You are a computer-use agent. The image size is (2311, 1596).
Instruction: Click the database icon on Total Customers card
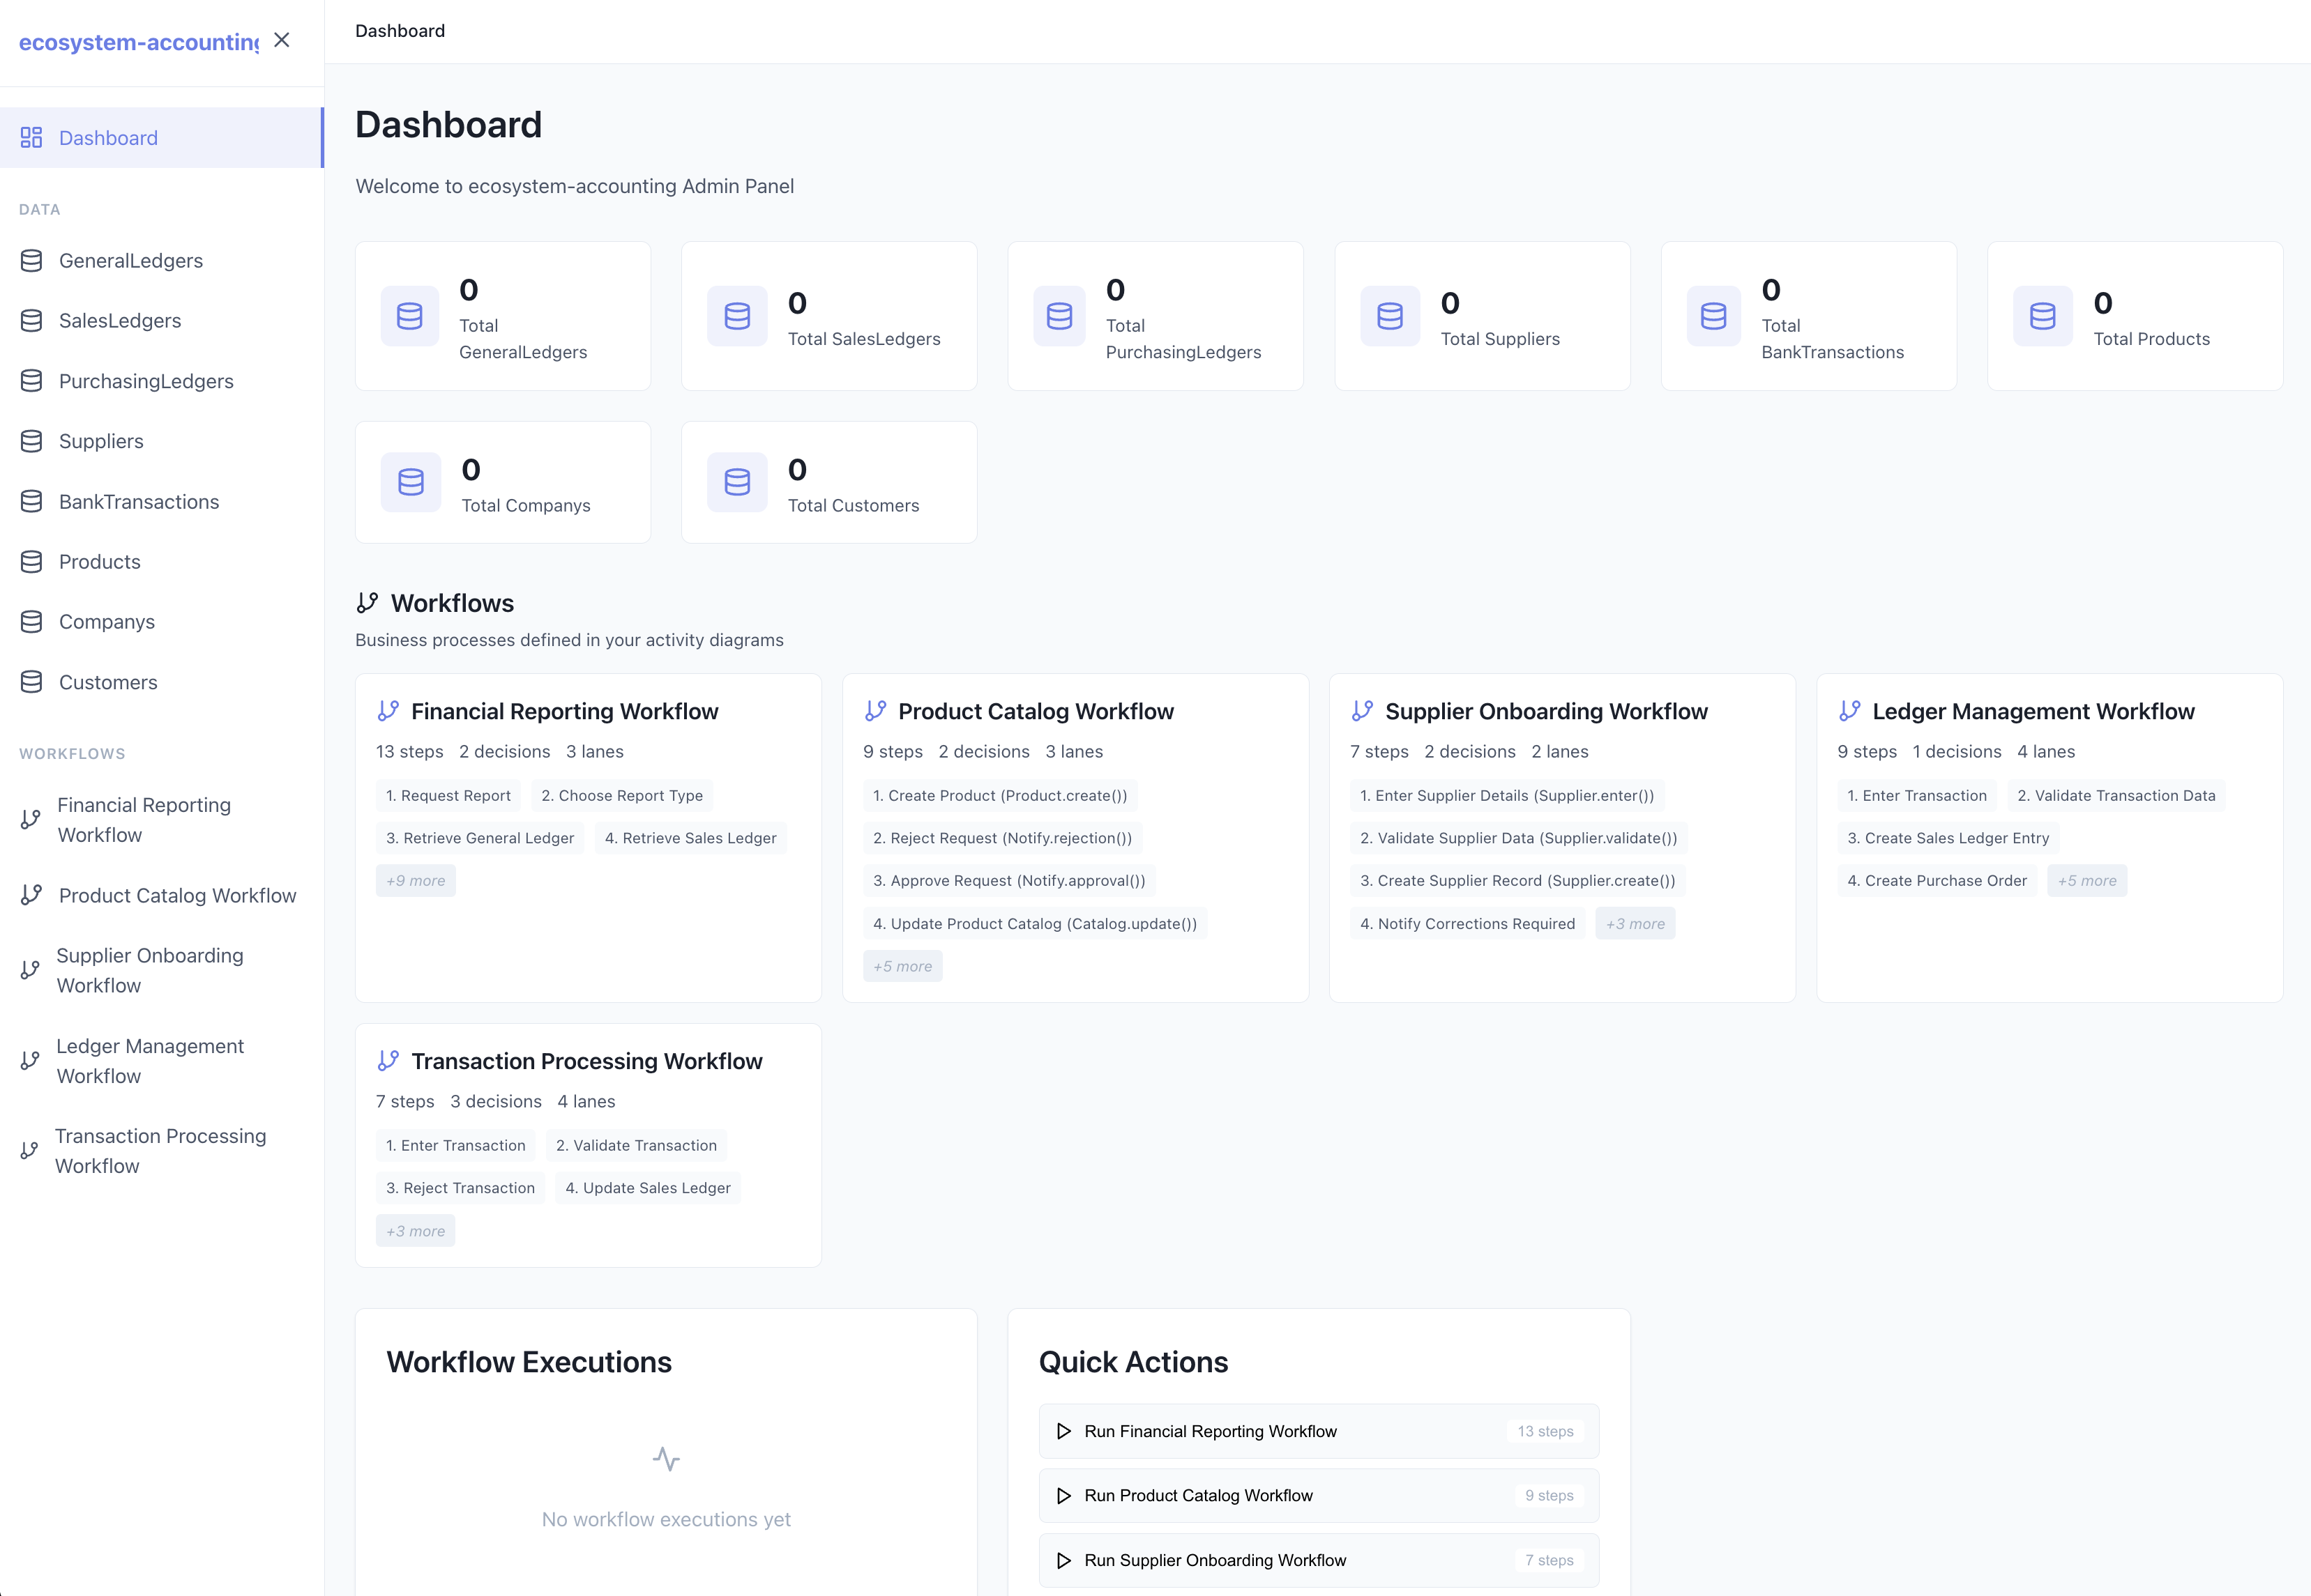click(736, 482)
